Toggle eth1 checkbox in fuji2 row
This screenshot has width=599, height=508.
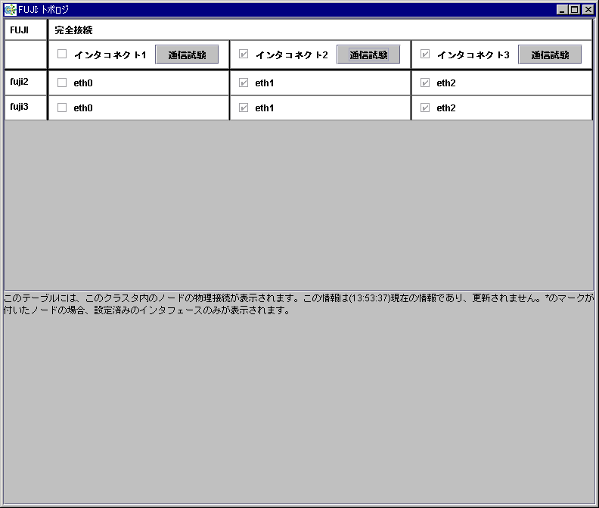(x=244, y=83)
